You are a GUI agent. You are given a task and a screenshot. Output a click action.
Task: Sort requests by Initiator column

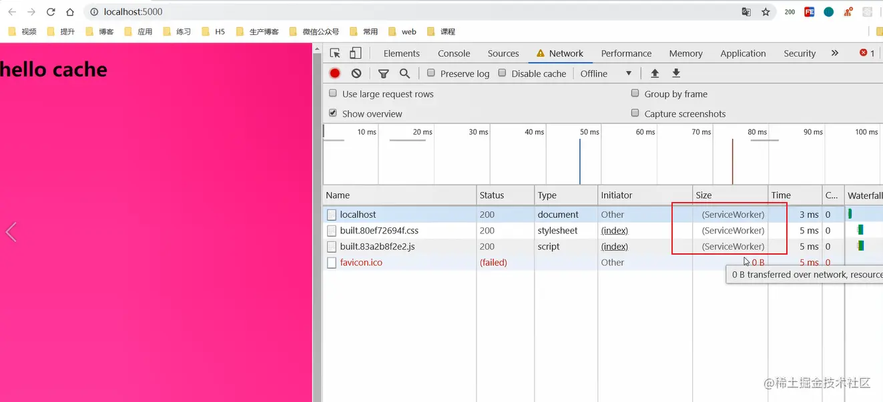[645, 195]
